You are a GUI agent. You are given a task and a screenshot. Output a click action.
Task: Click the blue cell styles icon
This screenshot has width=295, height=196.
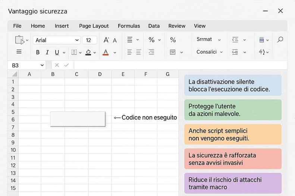pyautogui.click(x=261, y=40)
